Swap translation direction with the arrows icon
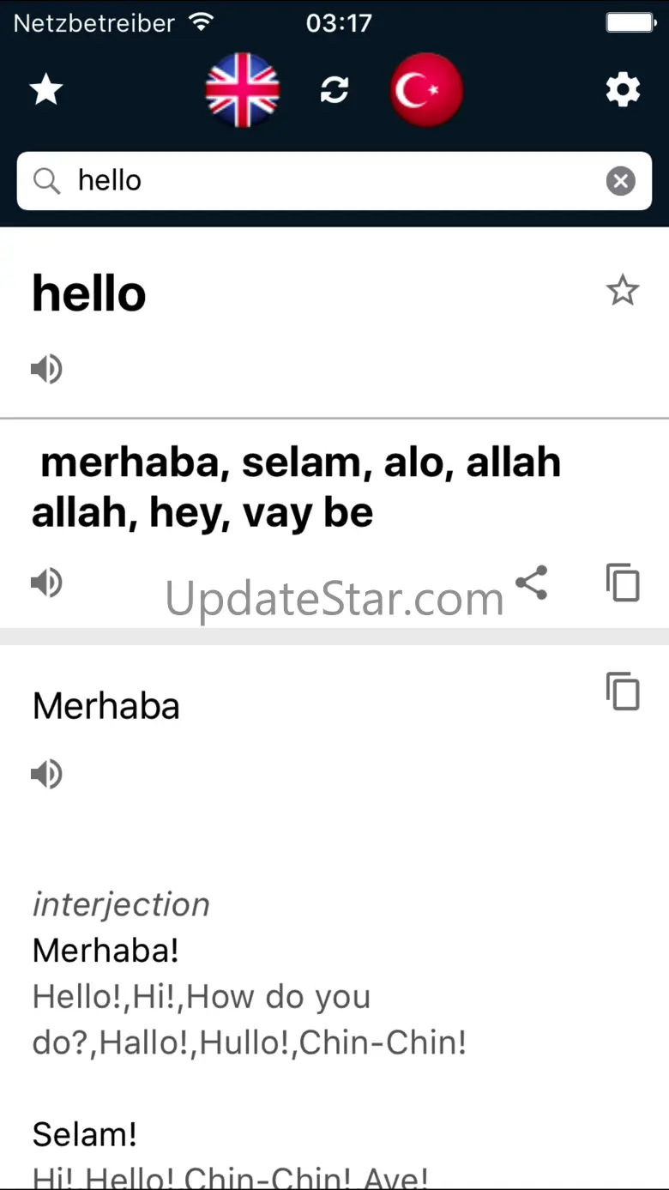Image resolution: width=669 pixels, height=1190 pixels. [334, 89]
